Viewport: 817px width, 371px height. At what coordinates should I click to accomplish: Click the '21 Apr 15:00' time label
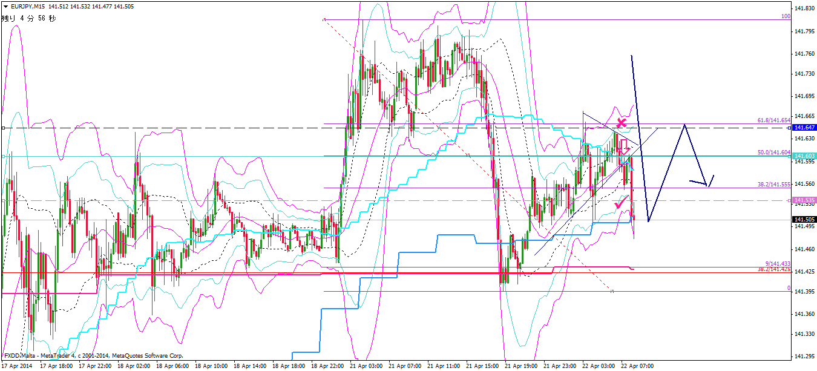point(483,366)
